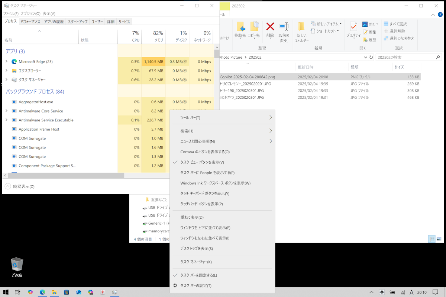This screenshot has width=446, height=297.
Task: Click the IME 'A' input indicator
Action: (411, 292)
